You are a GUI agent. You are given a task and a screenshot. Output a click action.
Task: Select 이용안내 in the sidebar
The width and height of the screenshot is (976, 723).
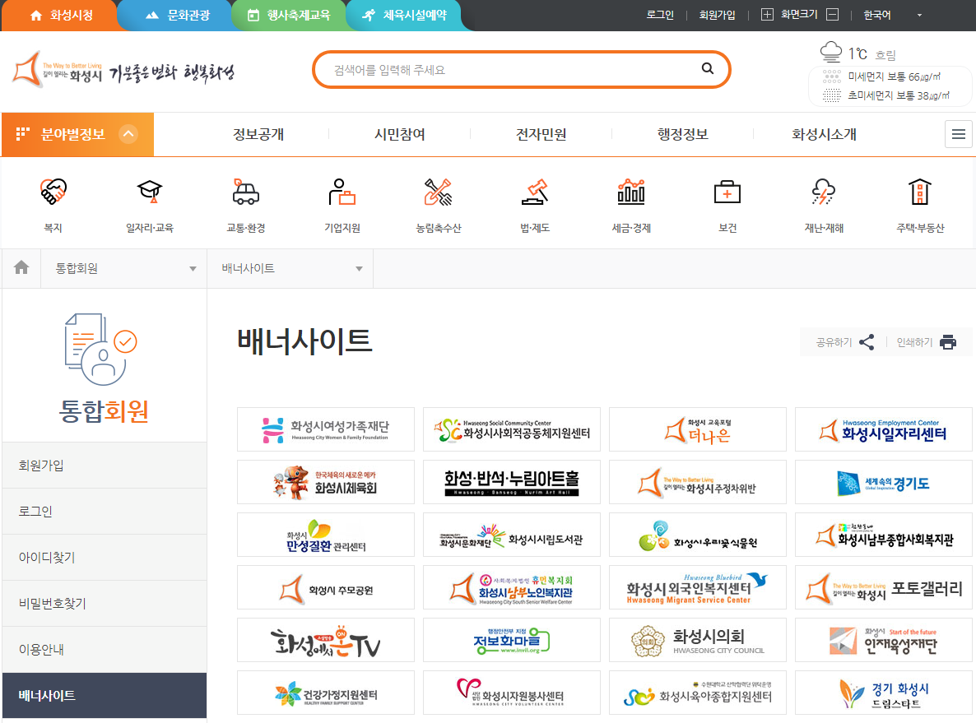coord(105,650)
